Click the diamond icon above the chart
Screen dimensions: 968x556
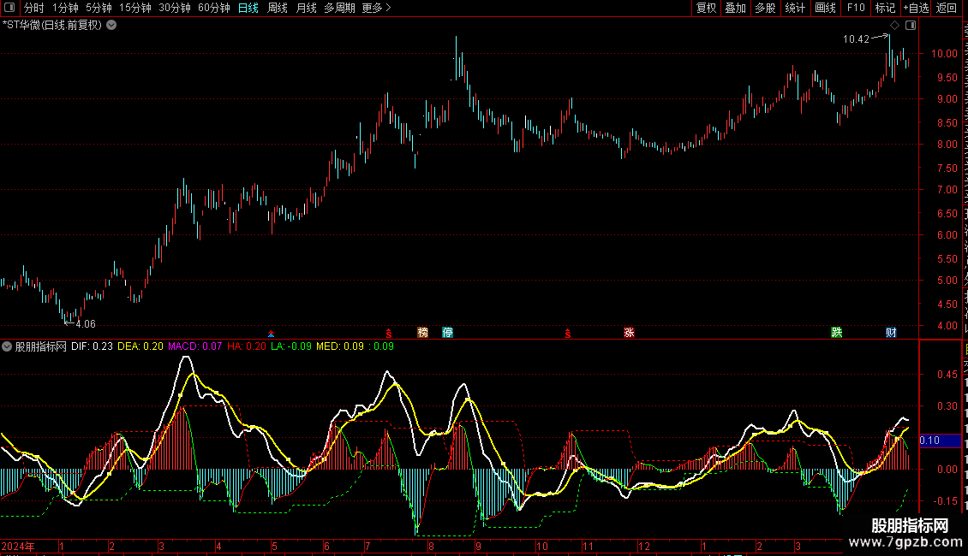(x=894, y=26)
